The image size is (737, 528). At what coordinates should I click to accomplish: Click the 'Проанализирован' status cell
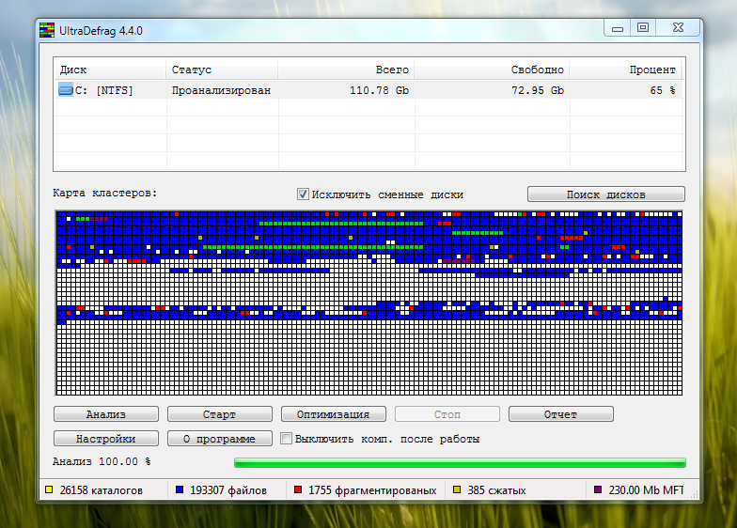coord(221,90)
